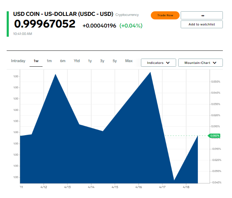Image resolution: width=232 pixels, height=198 pixels.
Task: Click the -0.020% axis label
Action: (x=216, y=160)
